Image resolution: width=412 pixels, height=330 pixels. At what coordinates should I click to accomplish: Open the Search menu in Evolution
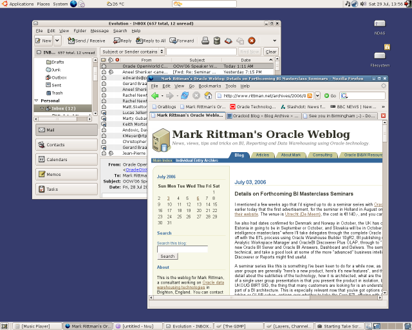[120, 31]
